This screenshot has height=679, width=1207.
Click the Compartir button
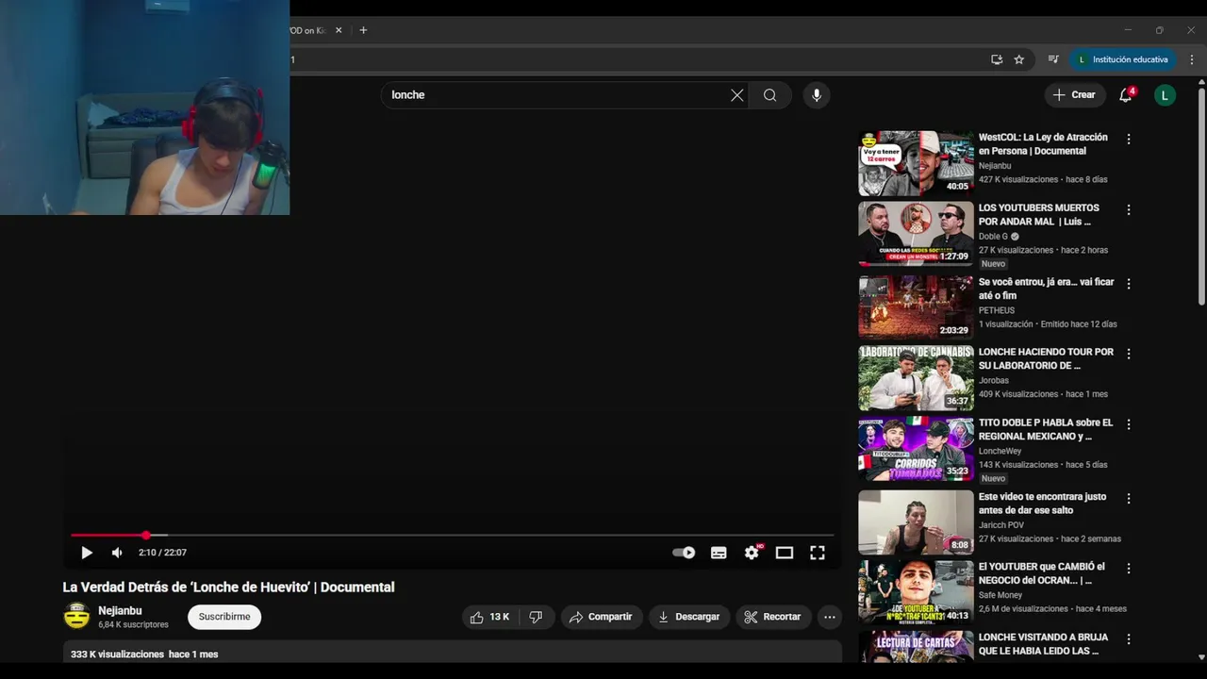click(602, 617)
